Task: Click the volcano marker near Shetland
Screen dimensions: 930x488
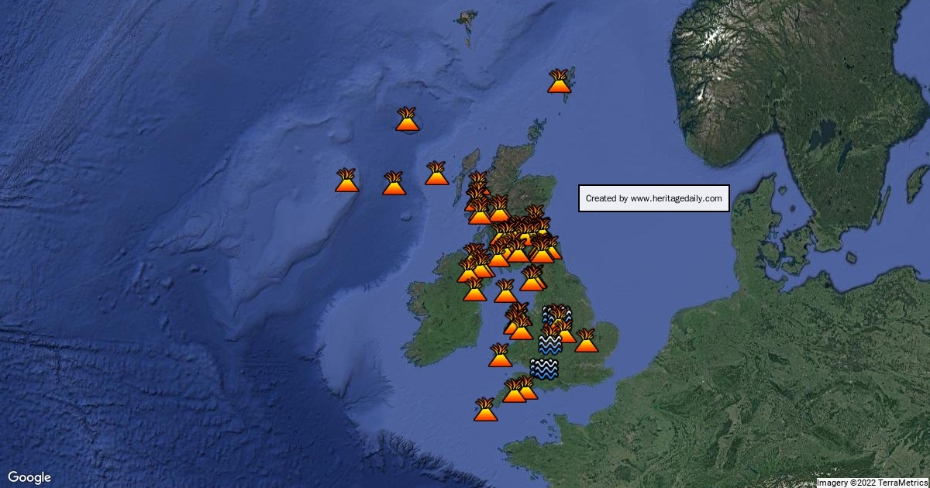Action: pyautogui.click(x=559, y=81)
